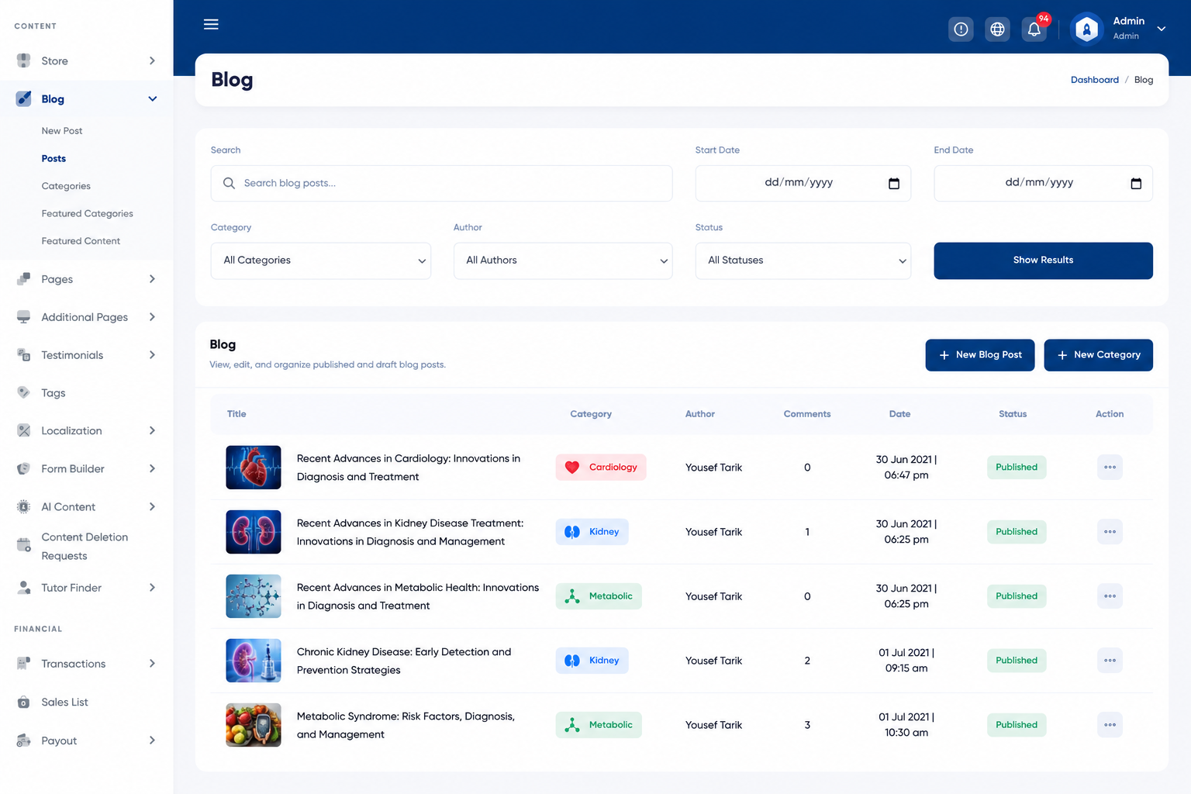Click the Start Date input field
1191x794 pixels.
coord(803,183)
